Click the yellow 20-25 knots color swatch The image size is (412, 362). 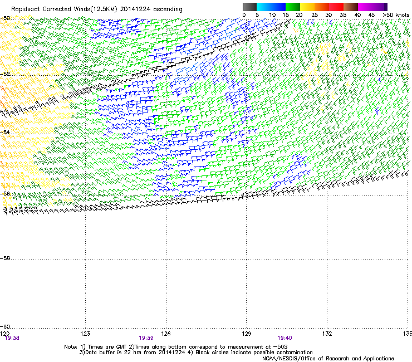point(307,7)
